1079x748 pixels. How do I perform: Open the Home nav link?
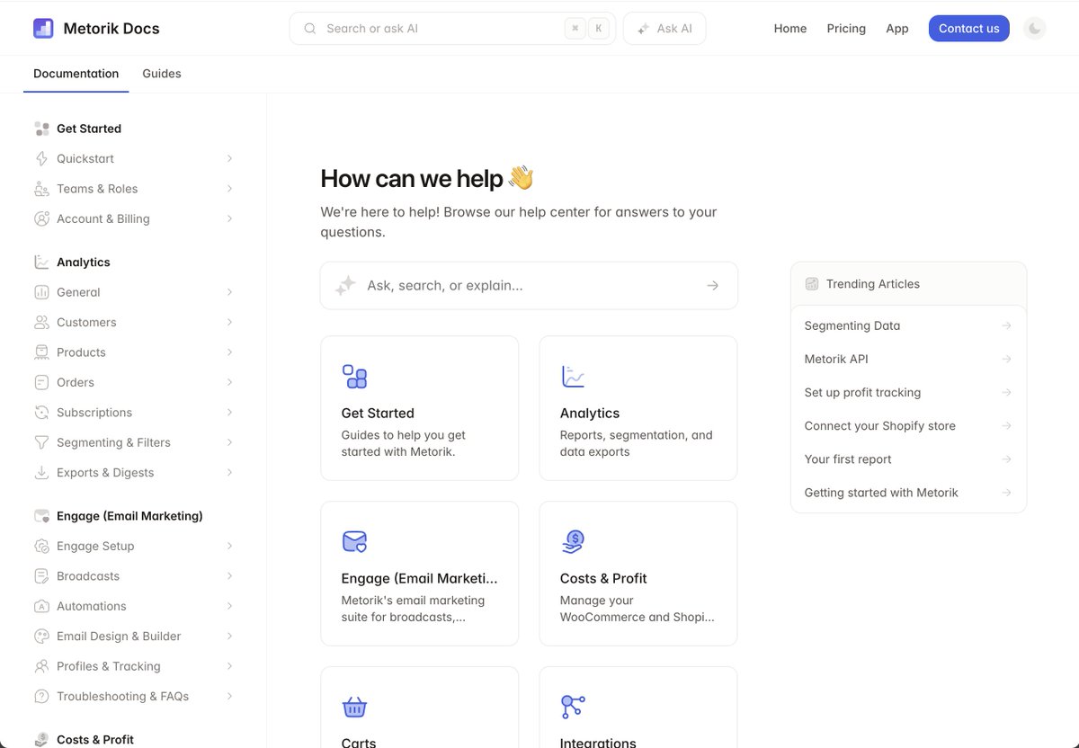point(790,29)
